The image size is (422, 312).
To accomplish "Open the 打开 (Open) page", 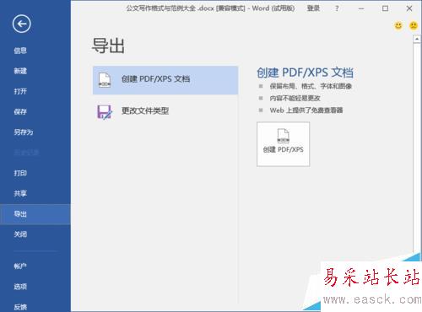I will pos(20,91).
